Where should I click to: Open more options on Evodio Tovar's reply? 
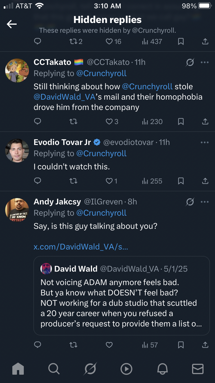(205, 142)
